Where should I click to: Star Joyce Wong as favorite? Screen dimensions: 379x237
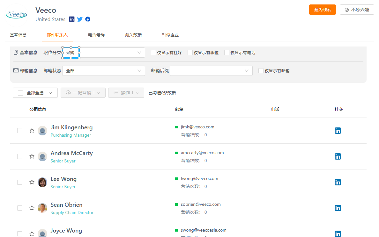[x=32, y=233]
